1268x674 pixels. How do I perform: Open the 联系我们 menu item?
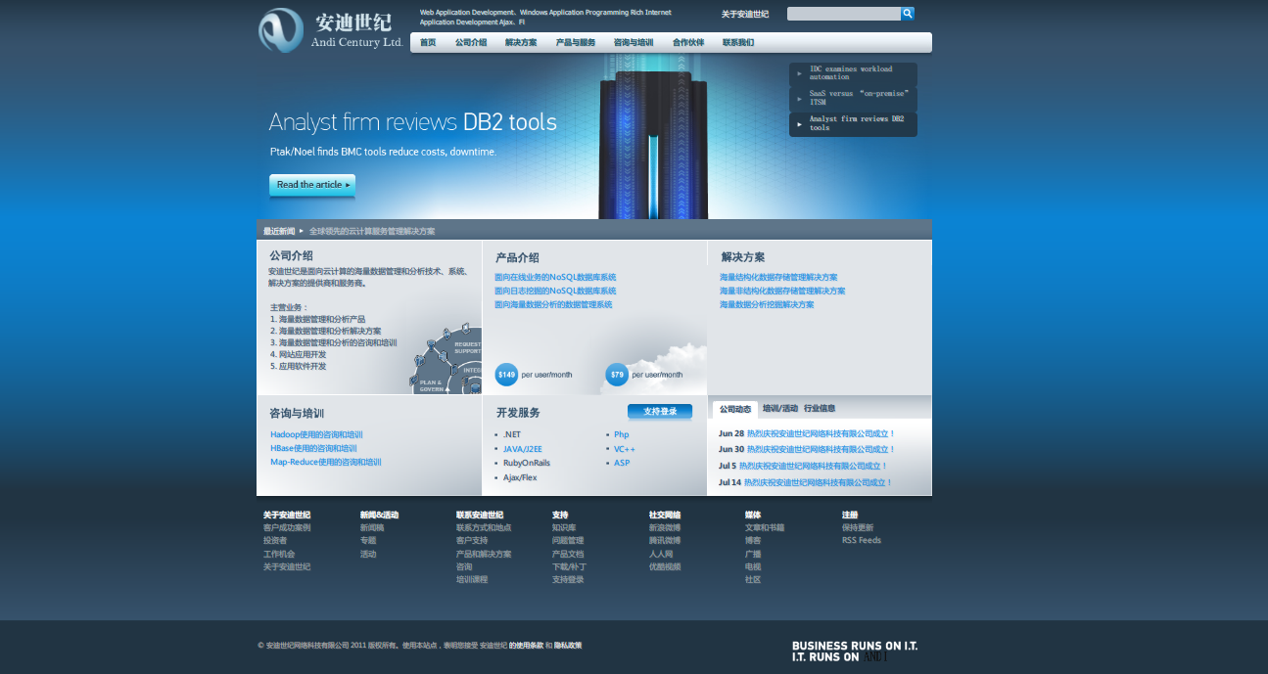coord(738,43)
